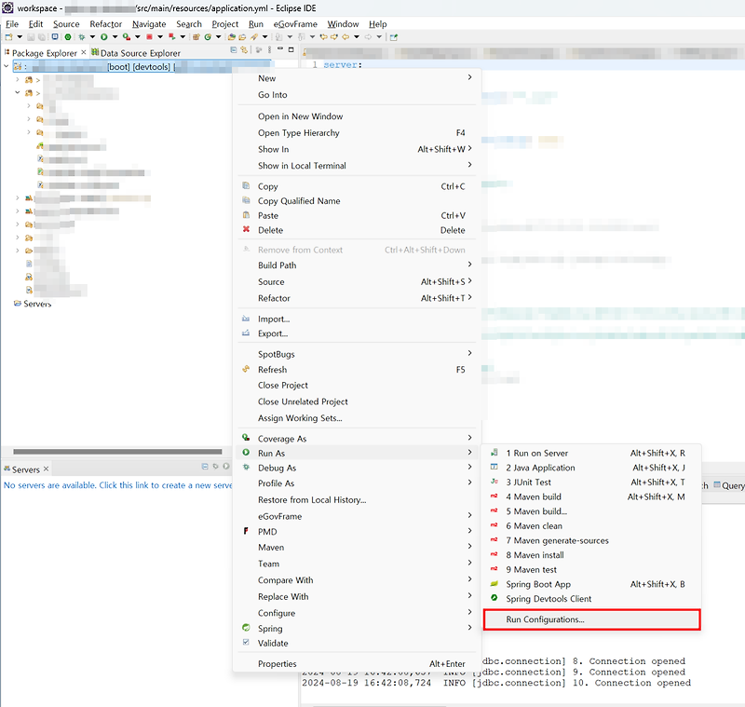Toggle Link with Editor in Package Explorer
Screen dimensions: 745x707
click(x=244, y=49)
